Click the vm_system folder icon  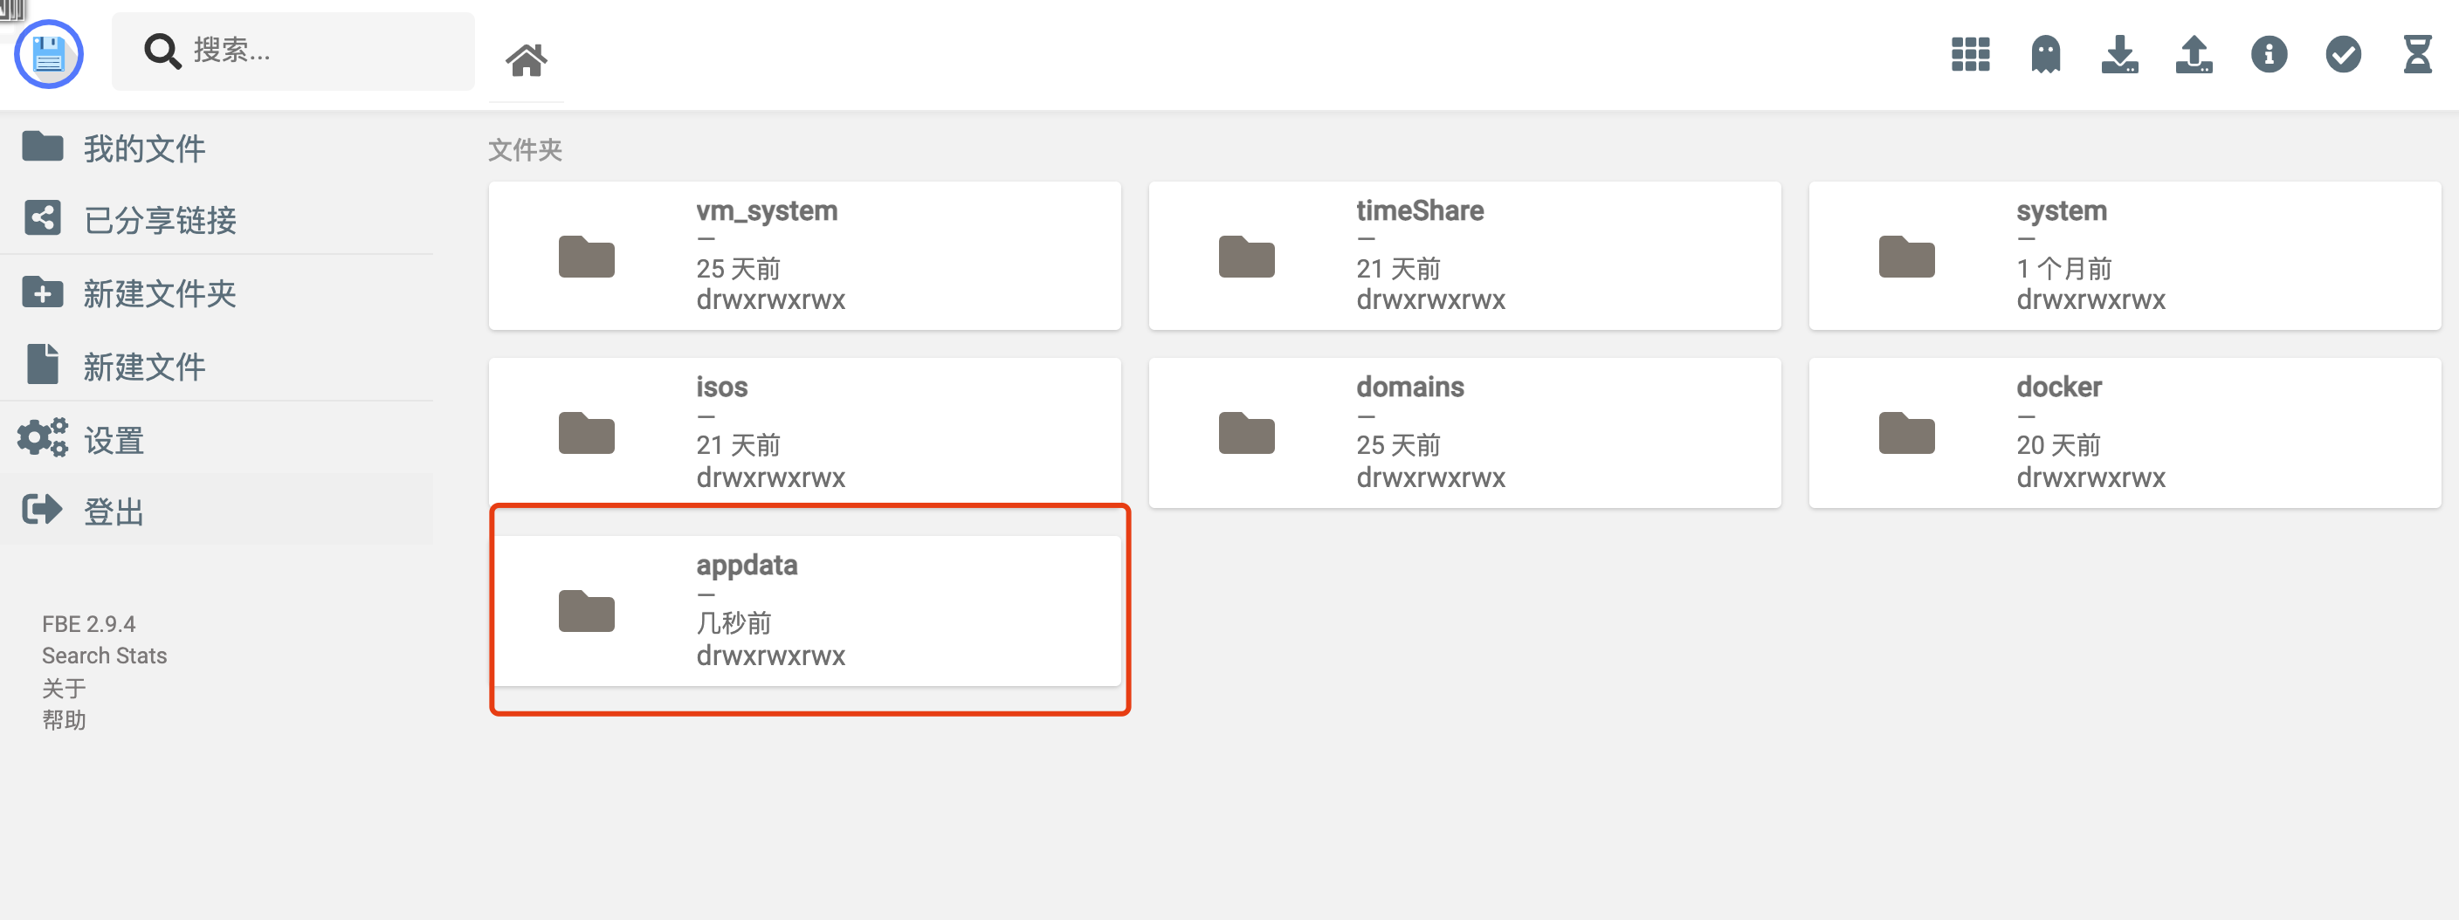[586, 257]
